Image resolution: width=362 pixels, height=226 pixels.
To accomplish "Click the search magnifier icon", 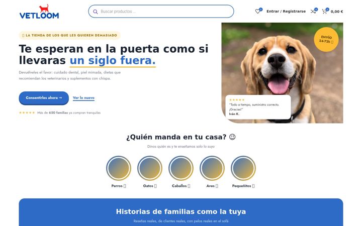I will point(96,12).
